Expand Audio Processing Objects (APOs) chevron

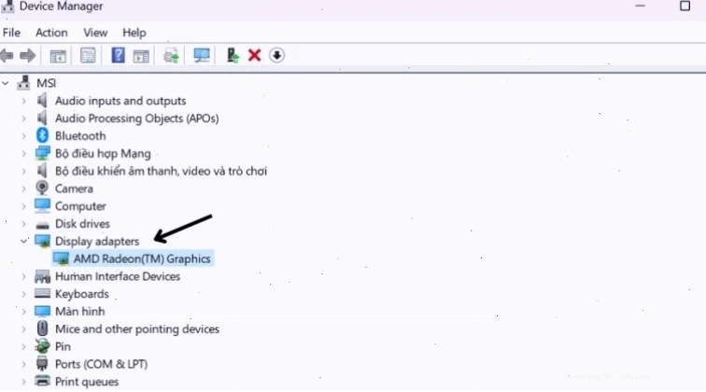(23, 119)
